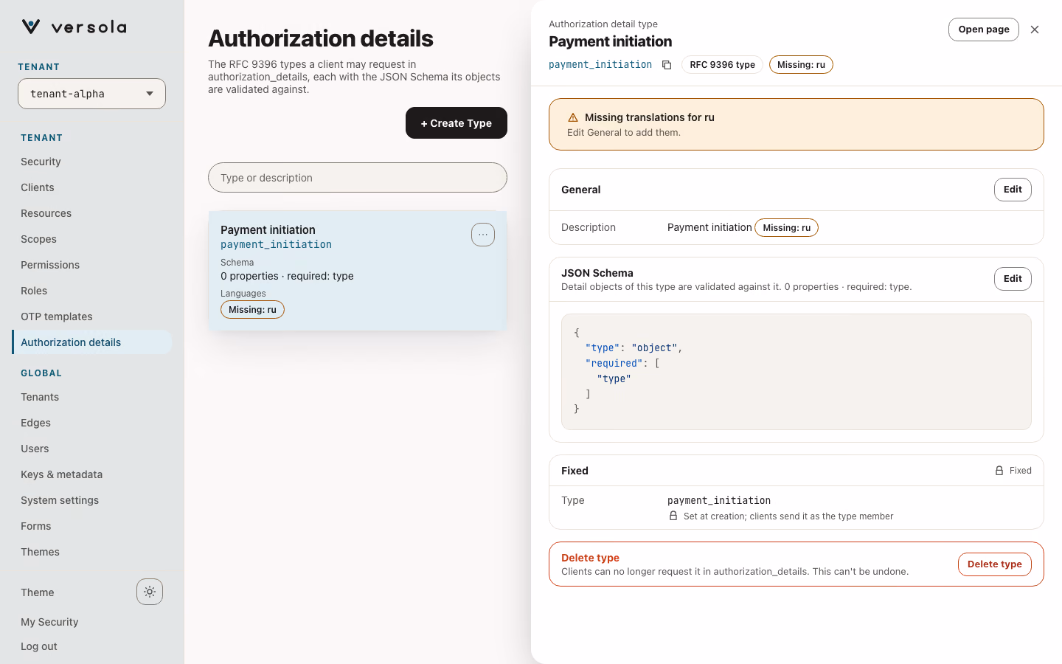Click the Missing: ru badge in panel header

click(801, 65)
